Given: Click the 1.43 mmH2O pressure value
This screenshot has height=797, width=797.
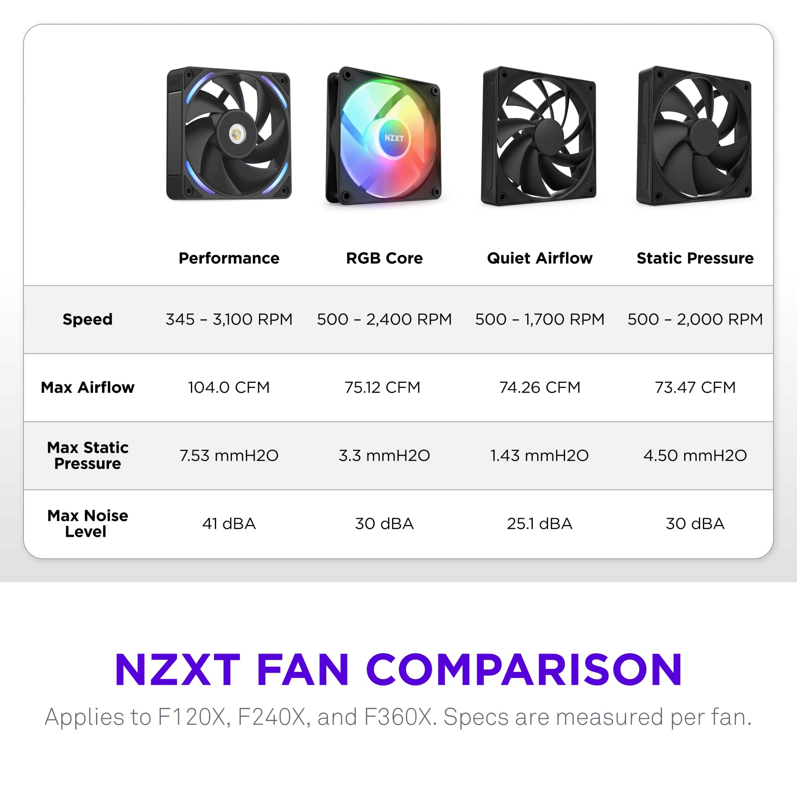Looking at the screenshot, I should [x=540, y=455].
